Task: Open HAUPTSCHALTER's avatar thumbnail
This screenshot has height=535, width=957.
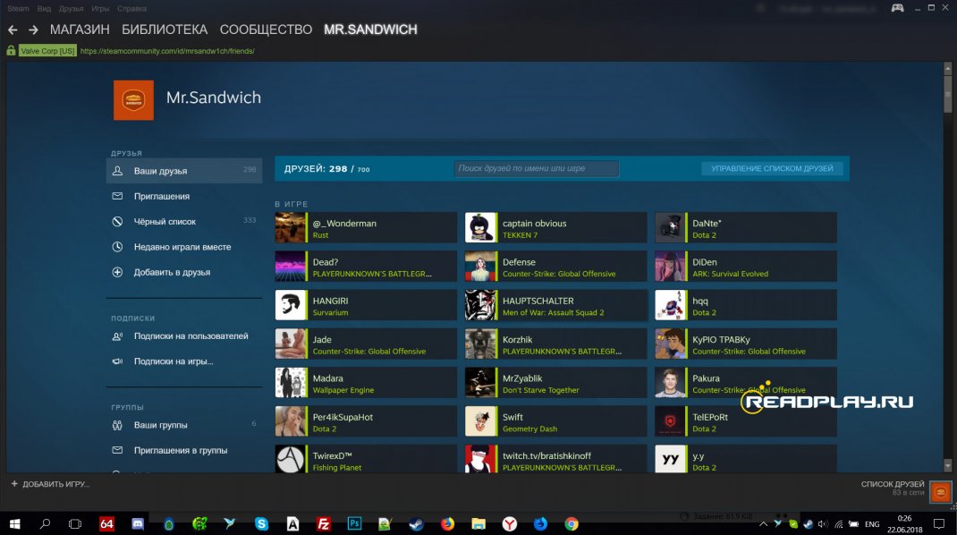Action: [x=480, y=305]
